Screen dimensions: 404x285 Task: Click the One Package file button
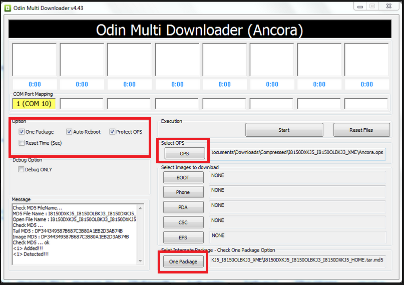click(183, 261)
